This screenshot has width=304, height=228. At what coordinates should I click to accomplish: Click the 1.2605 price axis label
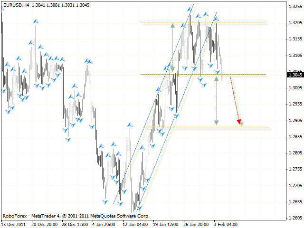point(294,218)
